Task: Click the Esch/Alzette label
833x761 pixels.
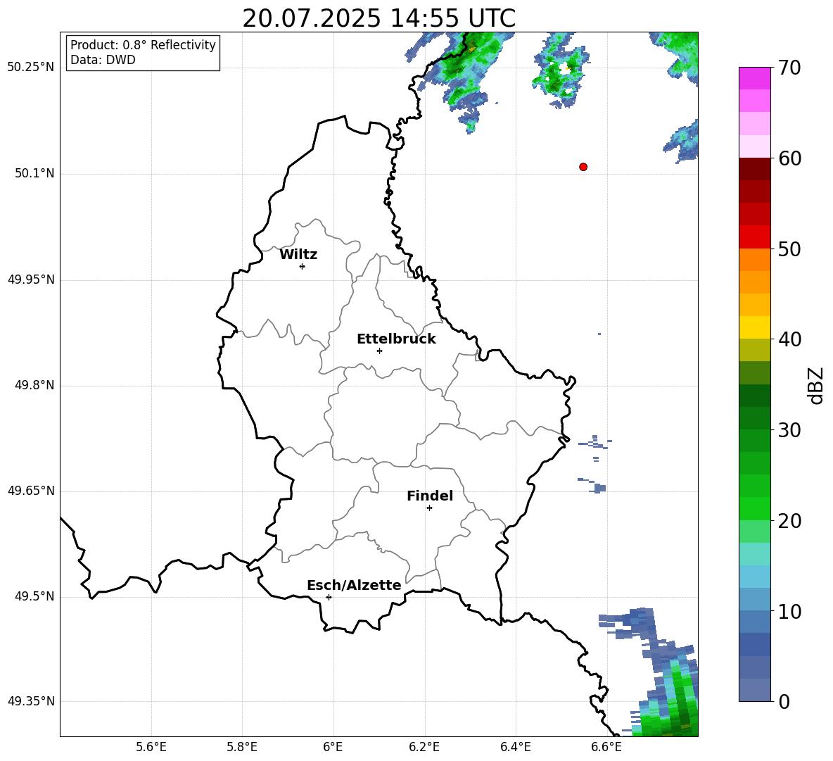Action: [354, 585]
